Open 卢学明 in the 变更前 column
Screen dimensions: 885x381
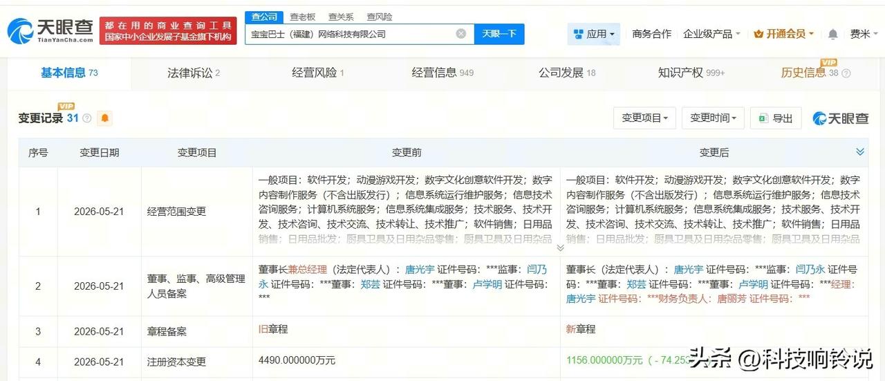coord(487,284)
